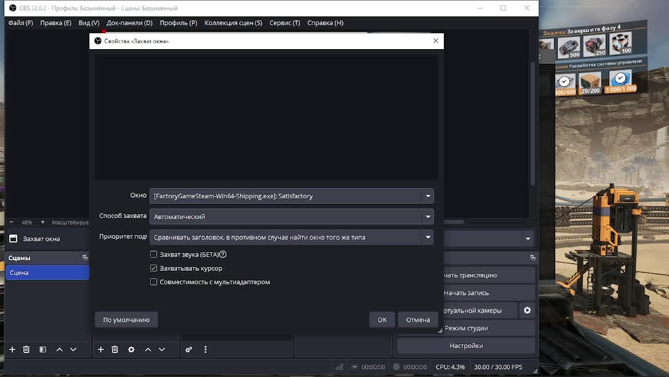Click the 1 000/1 000 item in Satisfactory window
The image size is (669, 377).
(x=621, y=81)
